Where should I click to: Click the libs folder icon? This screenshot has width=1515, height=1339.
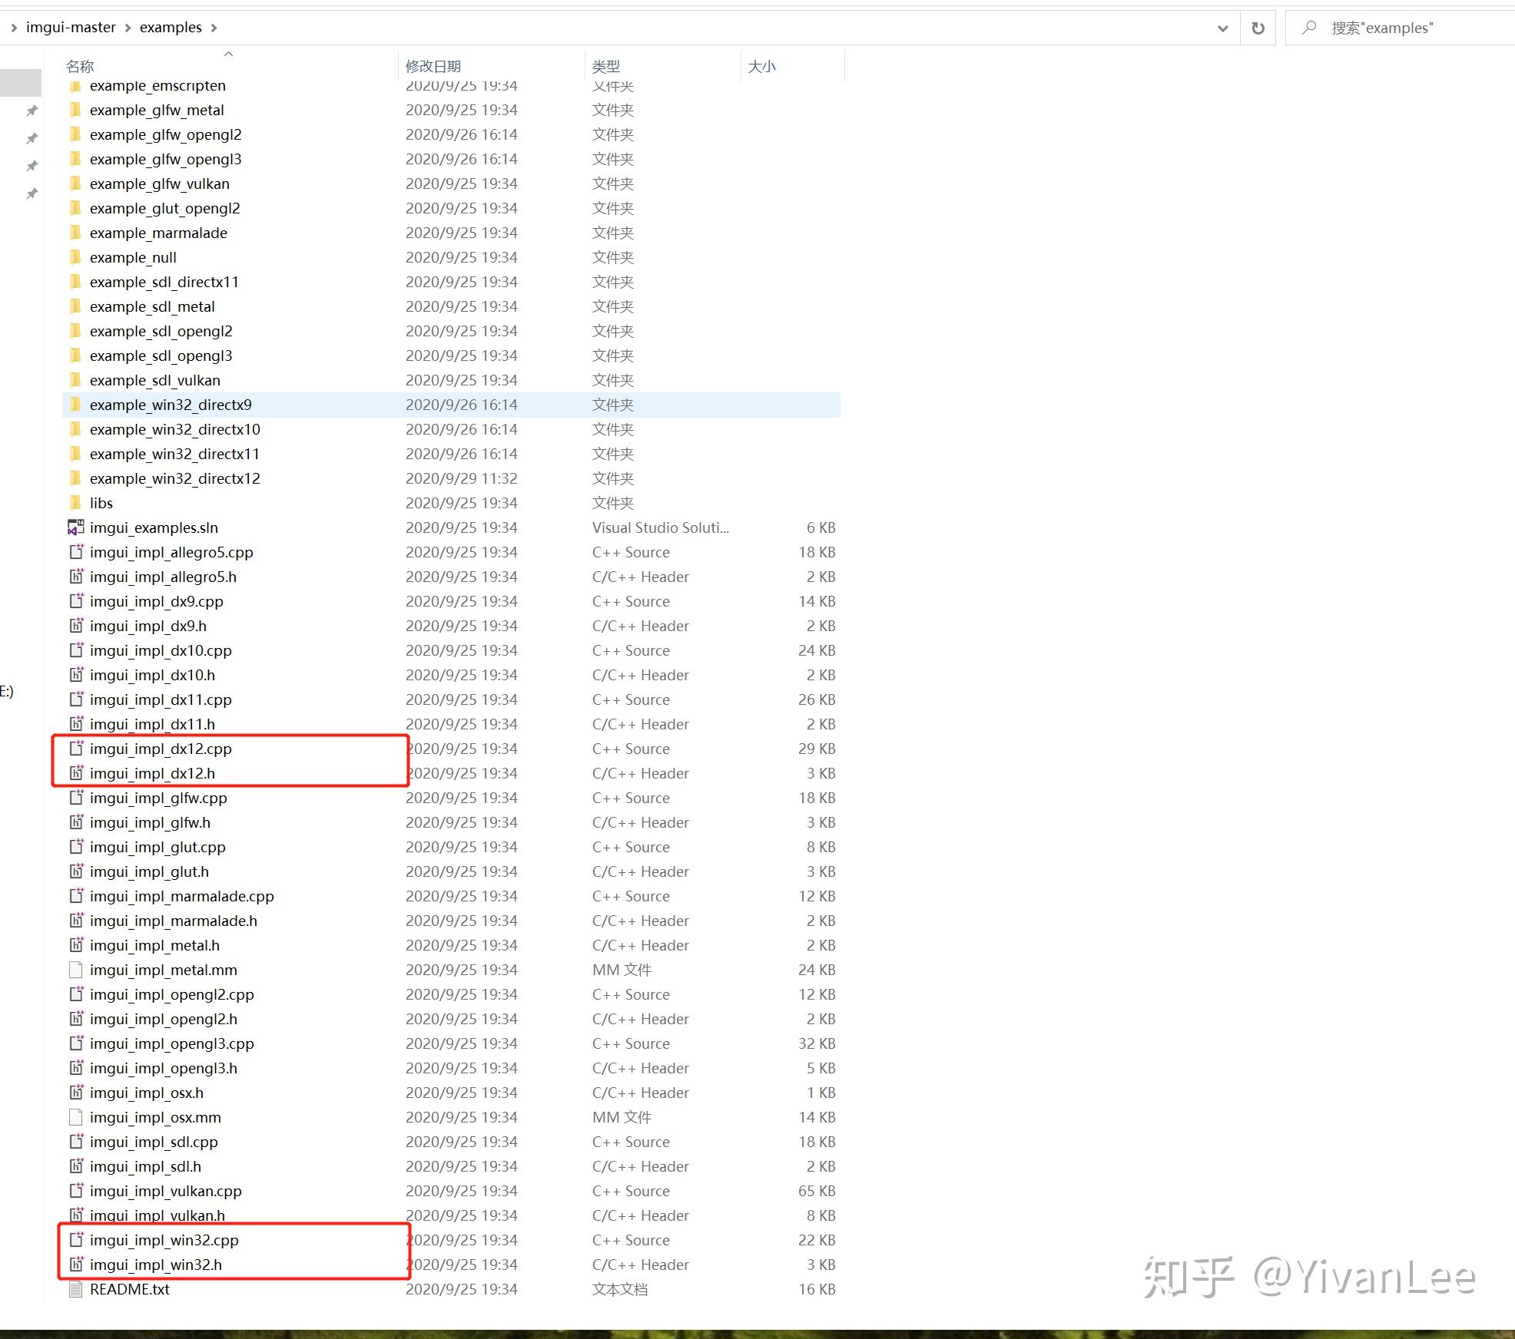point(75,503)
